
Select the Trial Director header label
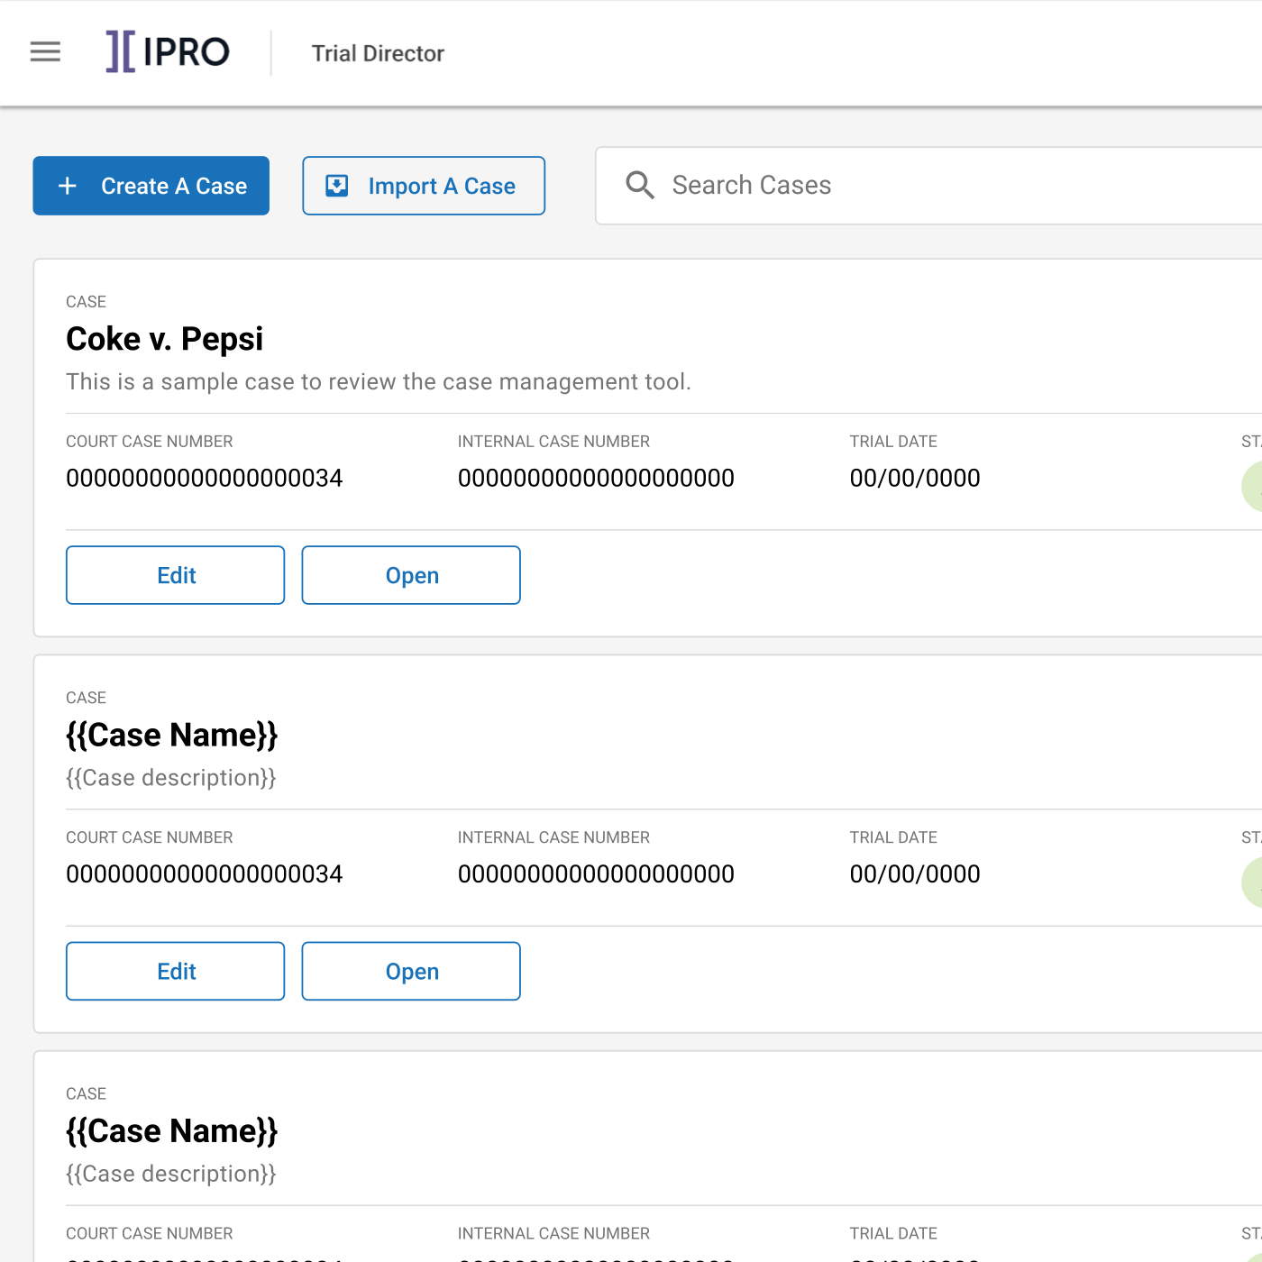coord(378,53)
